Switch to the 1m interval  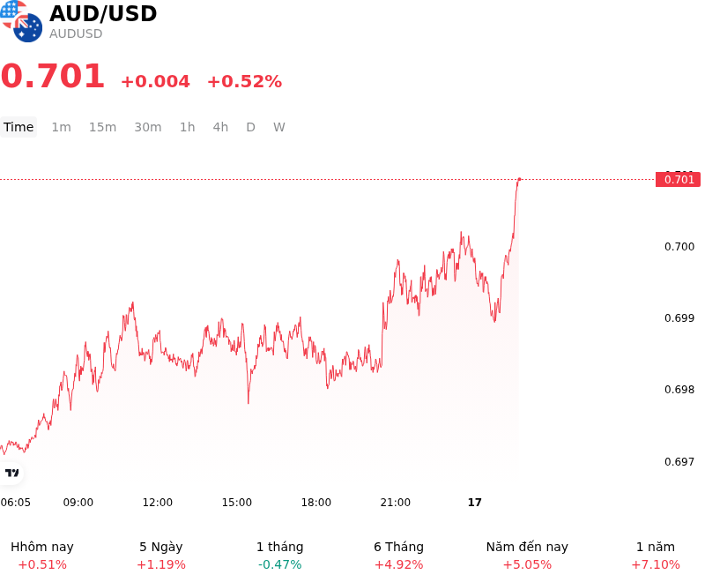pyautogui.click(x=61, y=127)
